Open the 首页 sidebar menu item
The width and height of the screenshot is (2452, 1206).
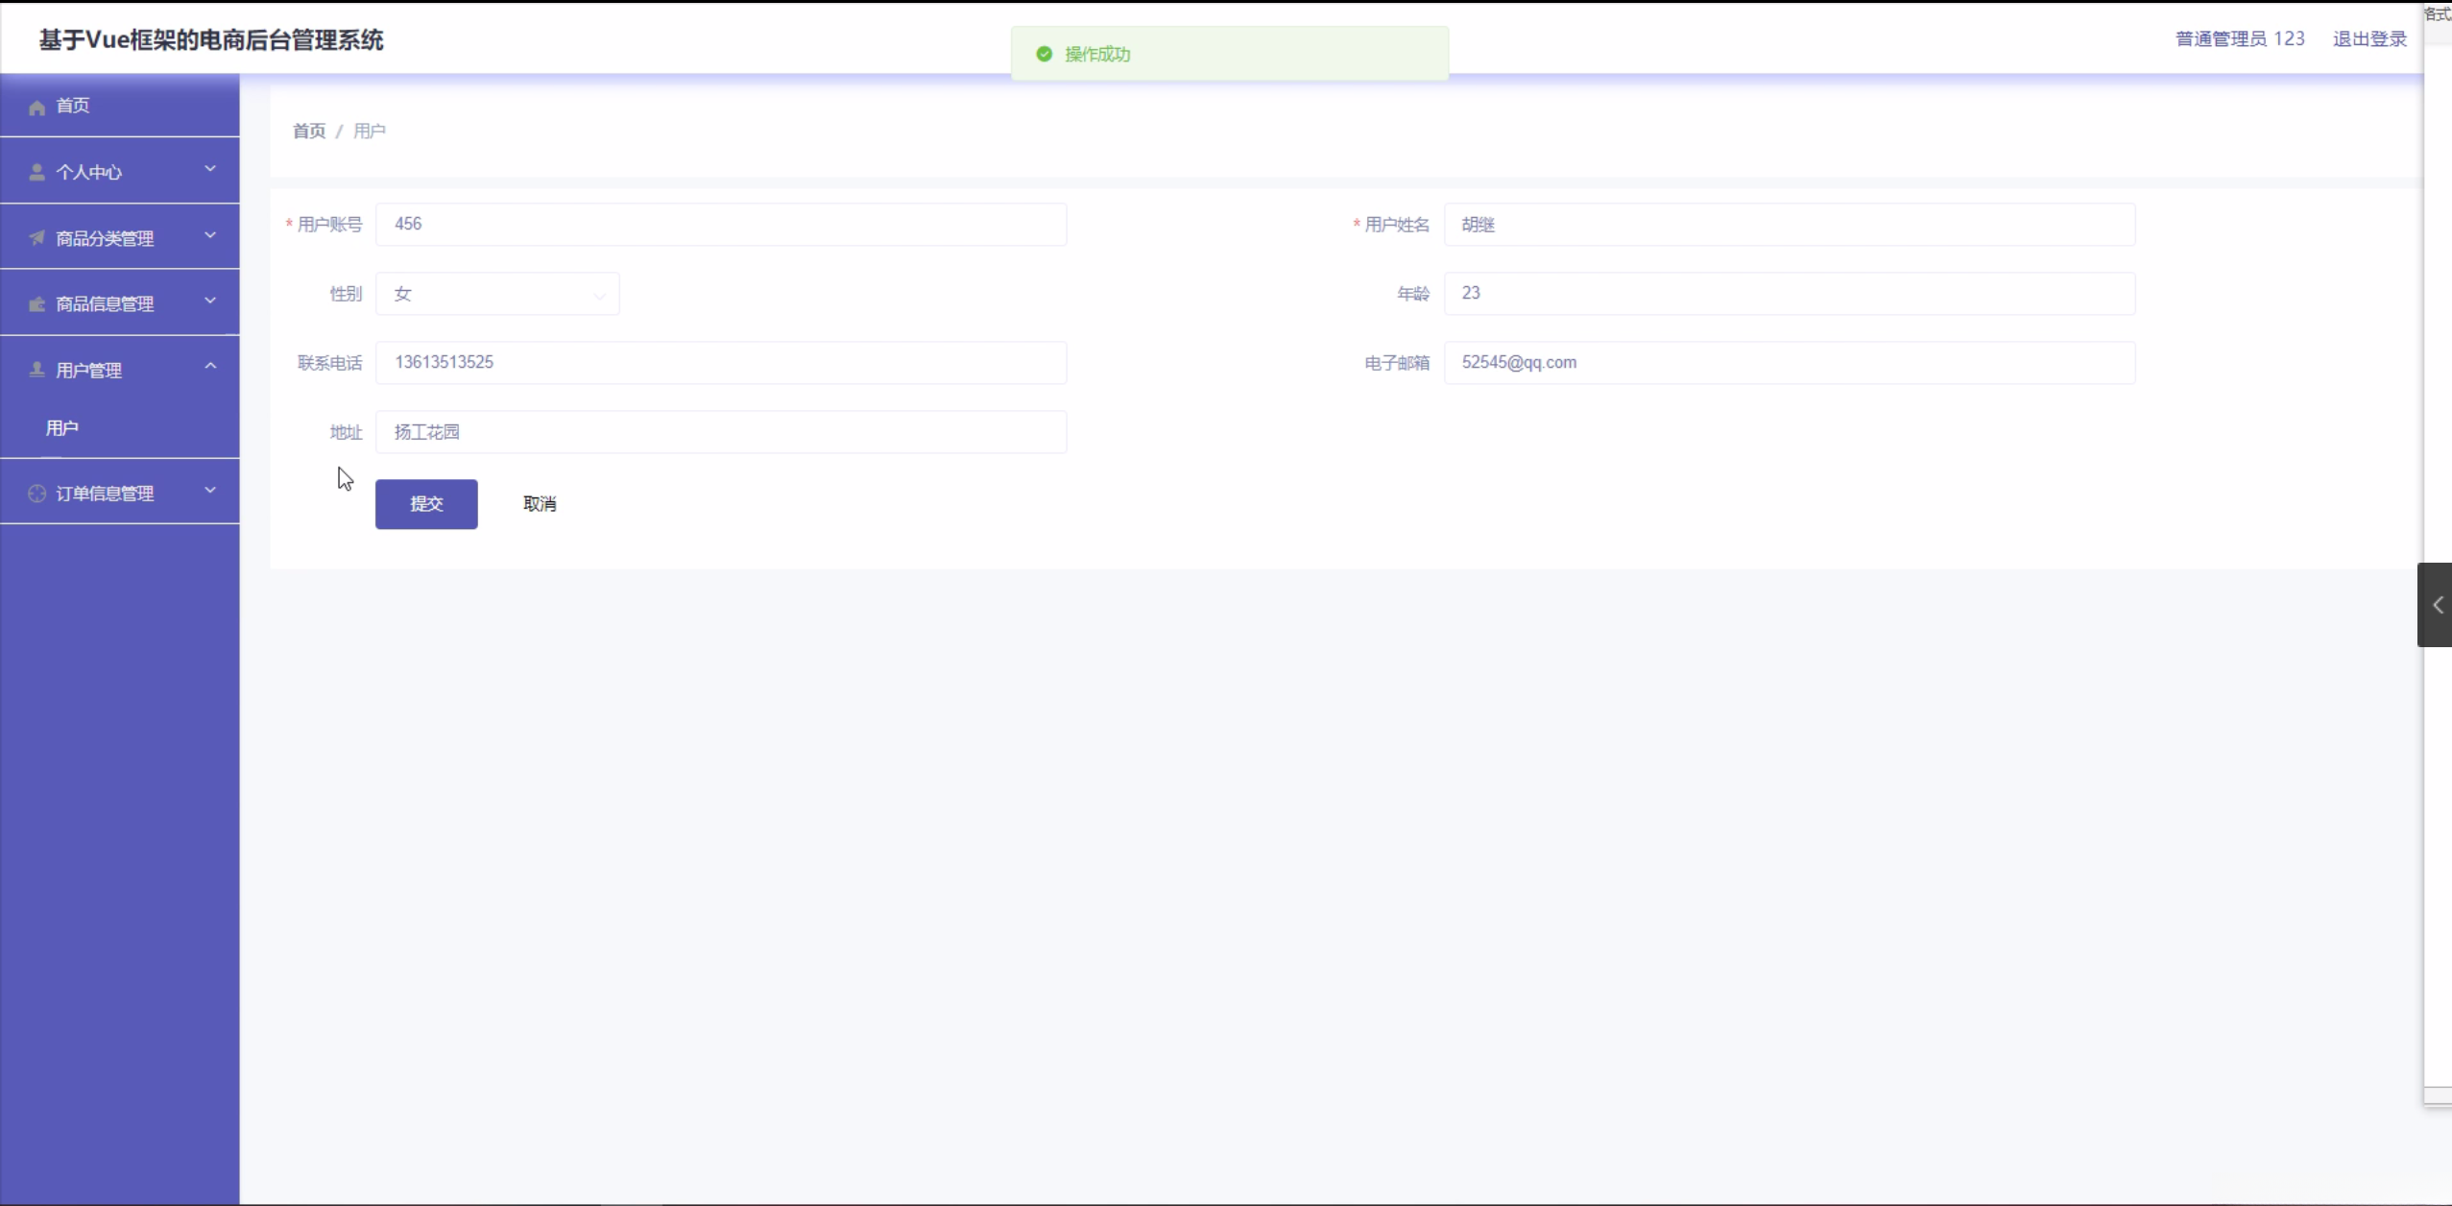(x=72, y=106)
